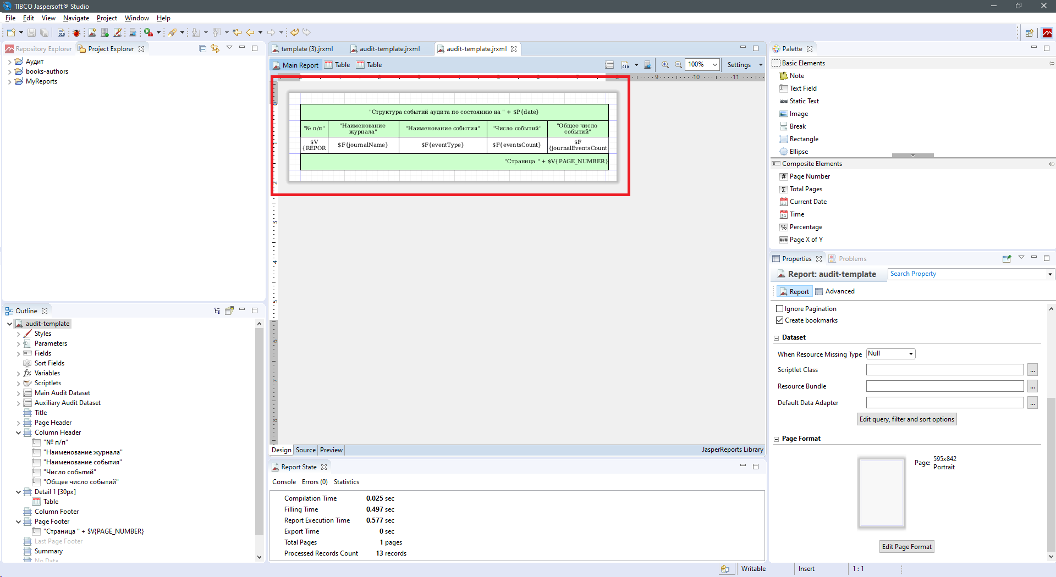Click Edit query, filter and sort options
This screenshot has width=1056, height=577.
[x=906, y=419]
